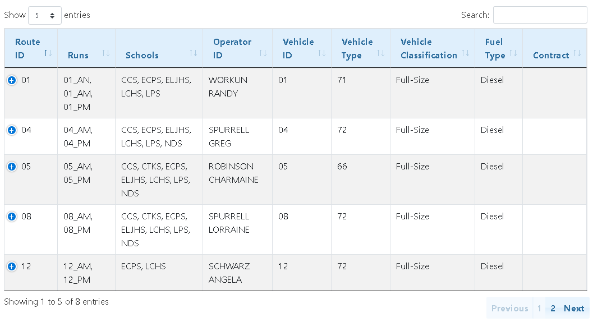Sort by Contract column sort icon
Screen dimensions: 593x322
point(577,53)
